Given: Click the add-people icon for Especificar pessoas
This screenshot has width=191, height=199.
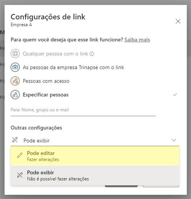Looking at the screenshot, I should (15, 95).
